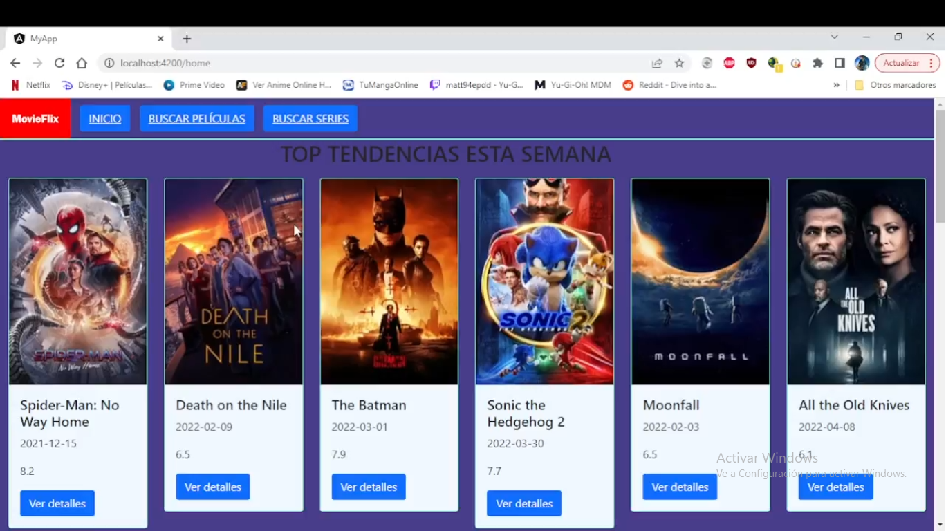Ver detalles for All the Old Knives
Screen dimensions: 946x531
[836, 487]
